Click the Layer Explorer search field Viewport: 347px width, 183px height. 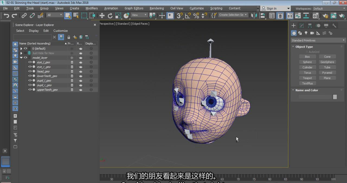click(33, 37)
